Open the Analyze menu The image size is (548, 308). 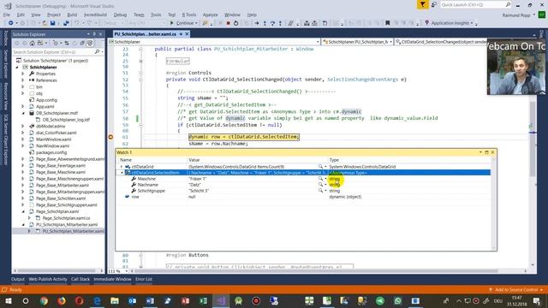point(210,15)
